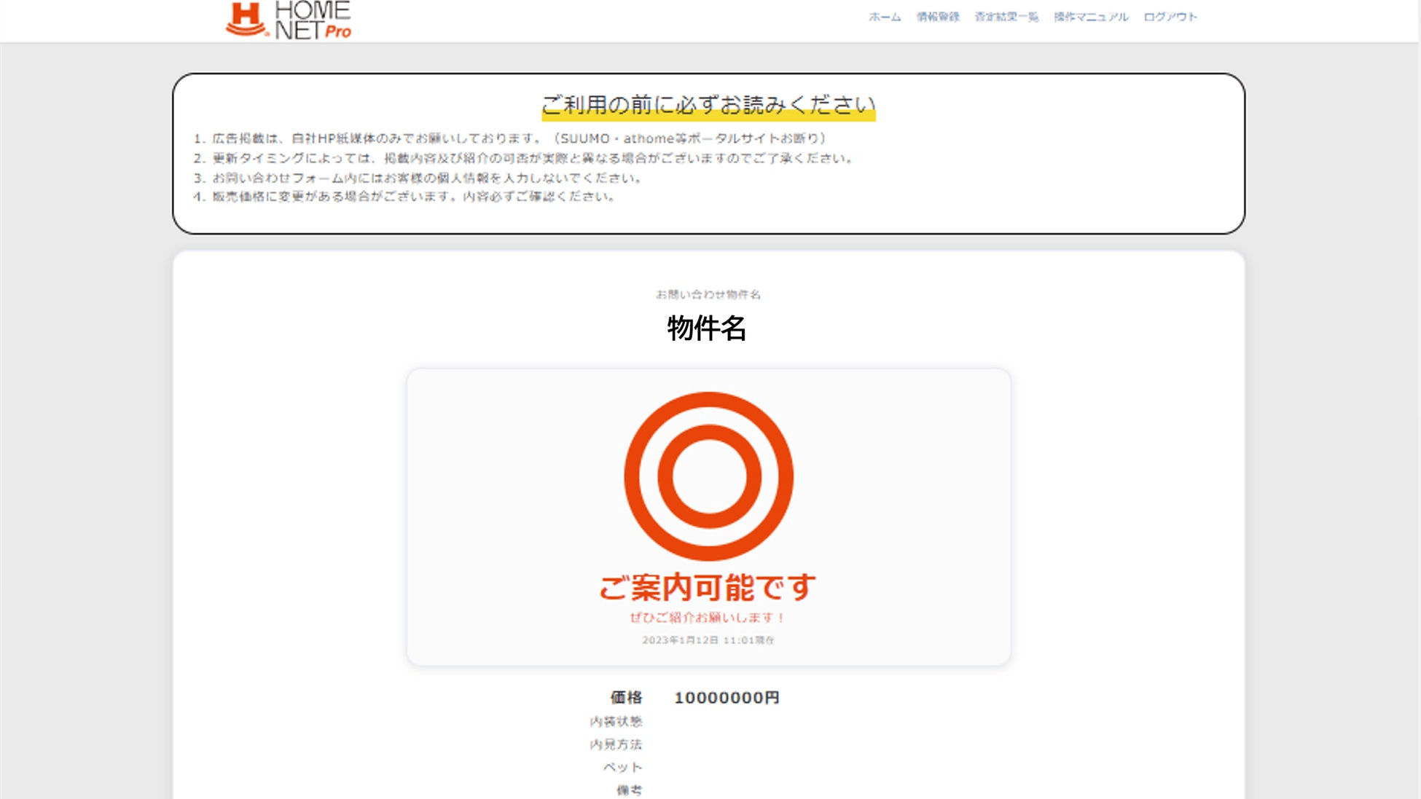Click the HOME NET Pro logo
1421x799 pixels.
point(289,20)
